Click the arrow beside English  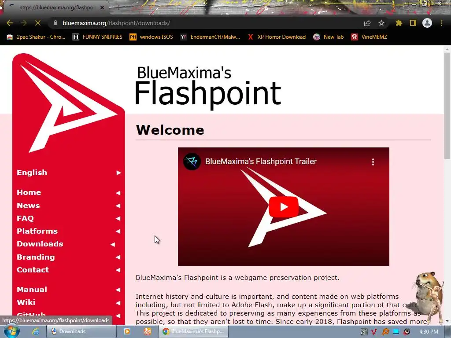coord(118,173)
